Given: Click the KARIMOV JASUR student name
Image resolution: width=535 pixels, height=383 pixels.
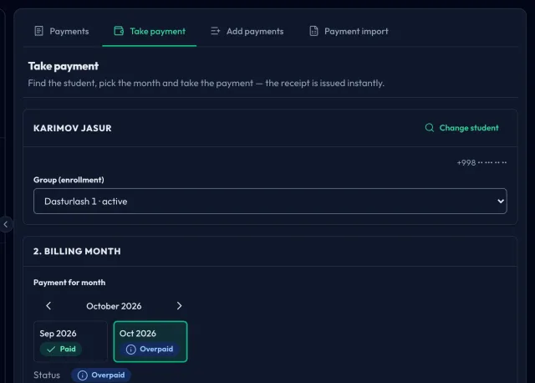Looking at the screenshot, I should pyautogui.click(x=73, y=128).
